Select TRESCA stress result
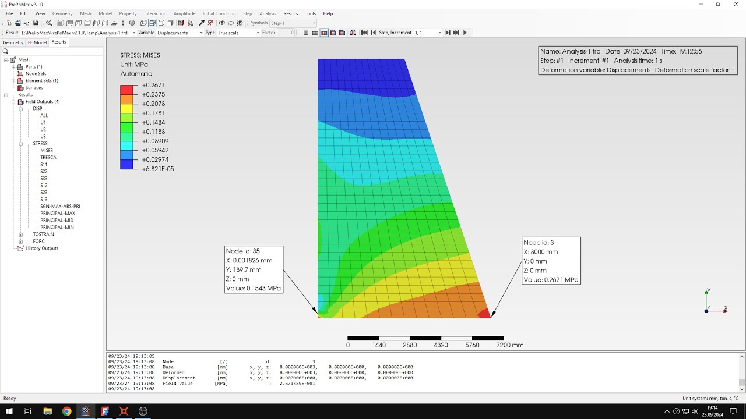The image size is (746, 419). [48, 157]
